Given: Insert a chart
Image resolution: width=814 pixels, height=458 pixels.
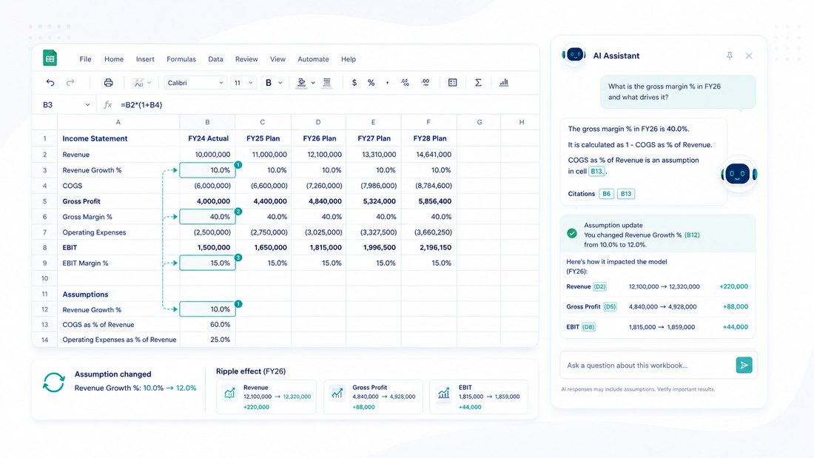Looking at the screenshot, I should pyautogui.click(x=503, y=83).
